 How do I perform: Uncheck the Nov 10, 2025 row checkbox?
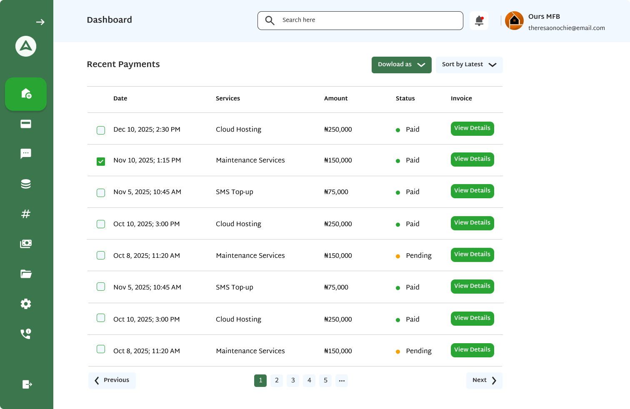[101, 161]
